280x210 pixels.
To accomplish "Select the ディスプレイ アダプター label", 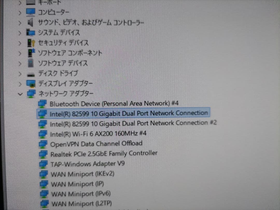I will click(66, 83).
